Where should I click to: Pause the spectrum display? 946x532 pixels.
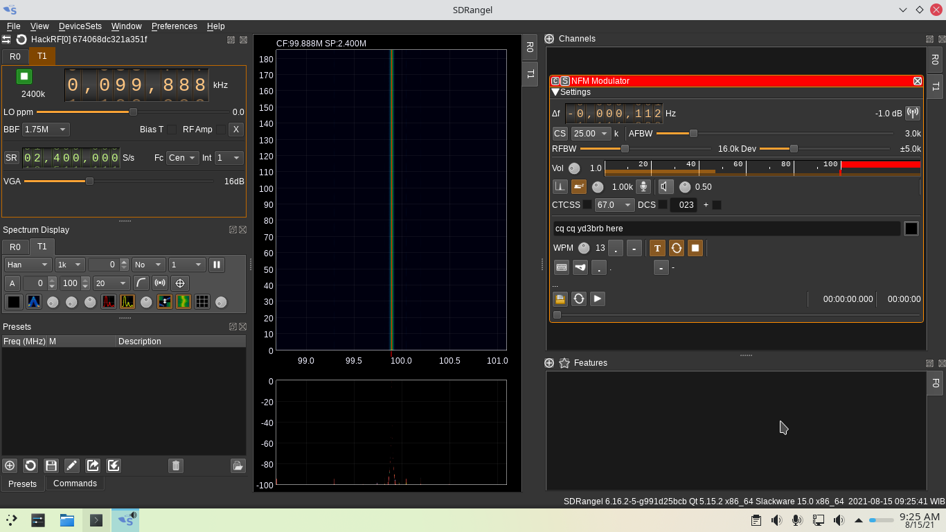(217, 265)
